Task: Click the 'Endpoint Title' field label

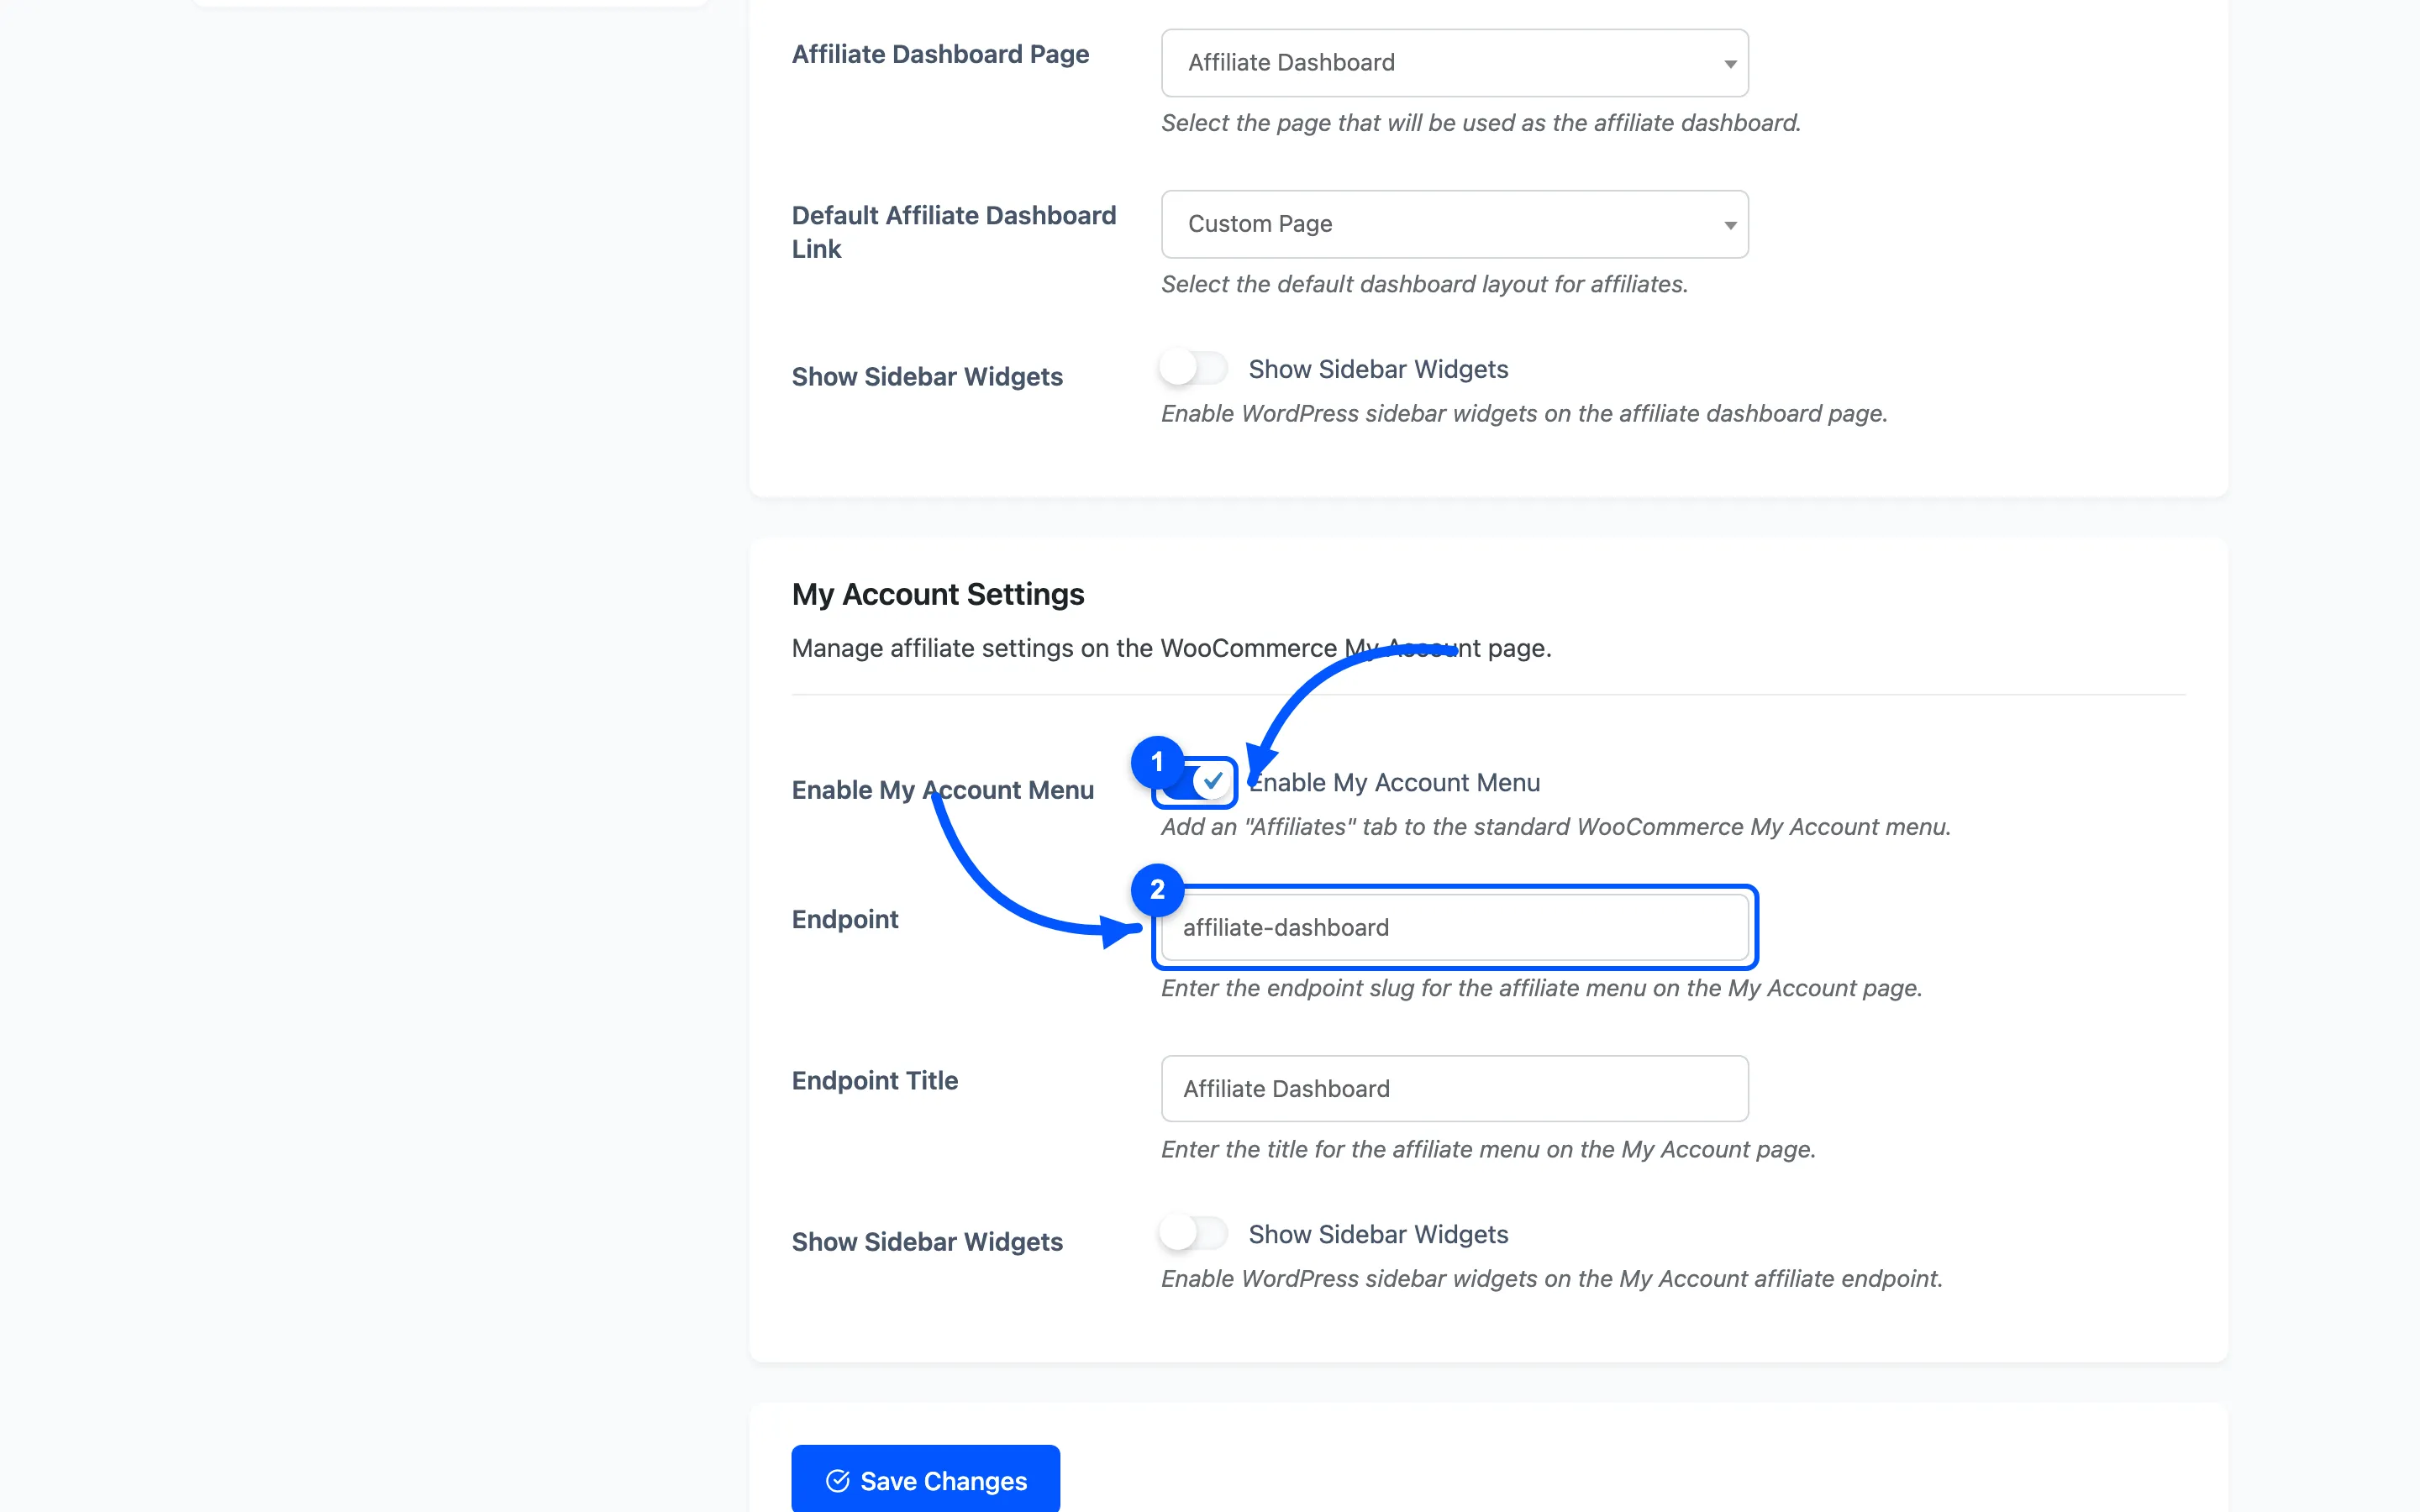Action: click(x=874, y=1080)
